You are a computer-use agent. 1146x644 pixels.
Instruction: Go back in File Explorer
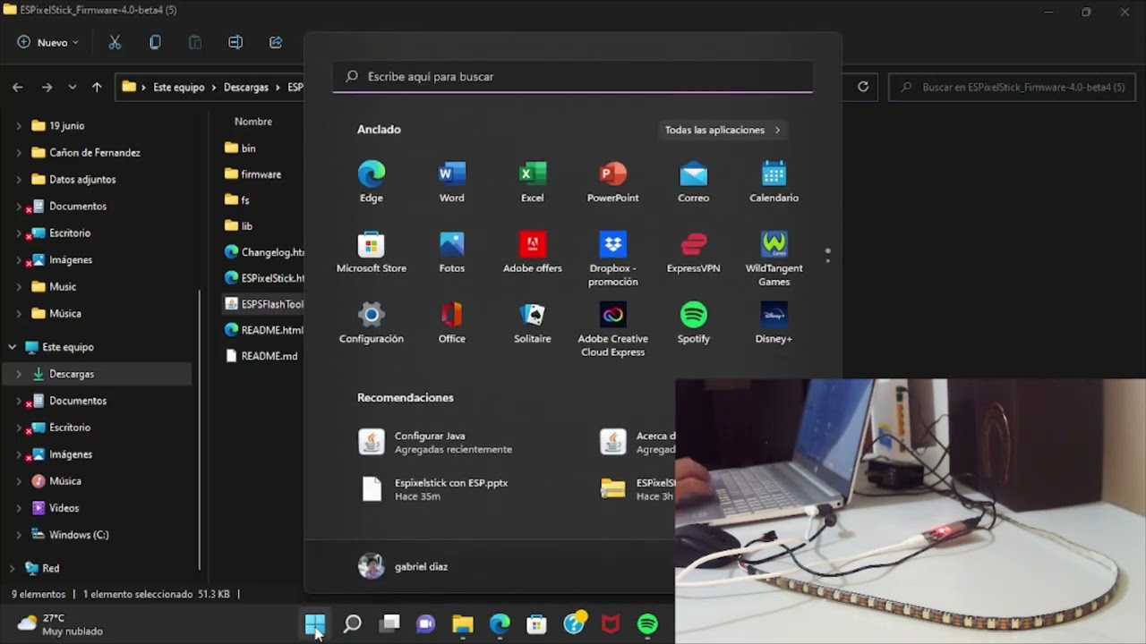pos(18,87)
